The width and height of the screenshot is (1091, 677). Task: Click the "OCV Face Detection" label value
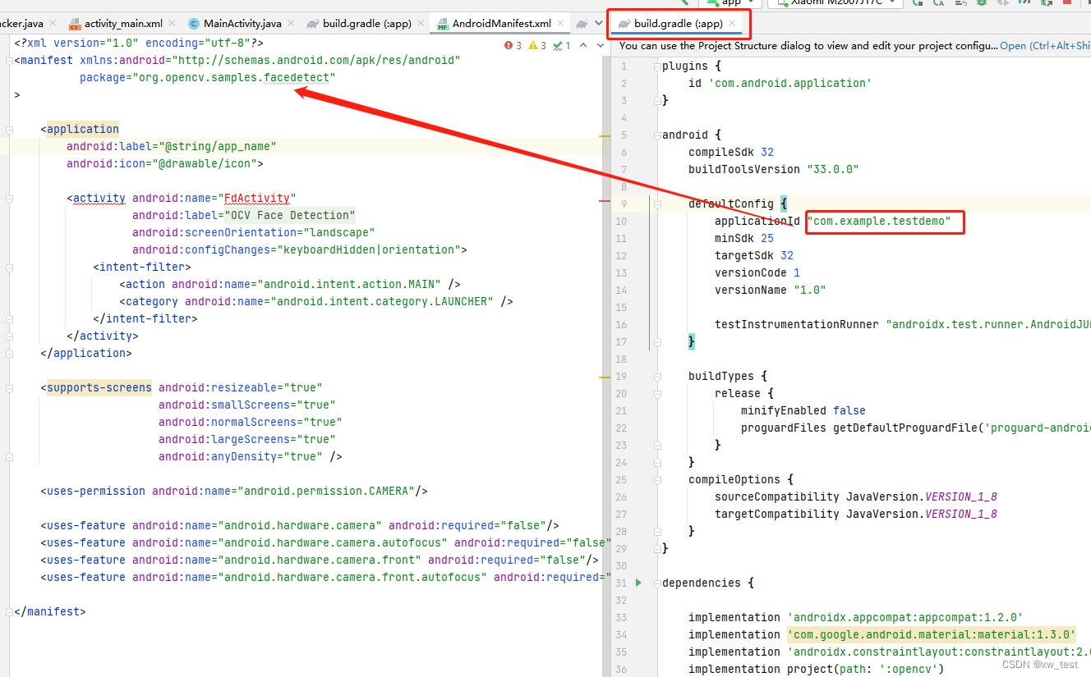click(290, 215)
